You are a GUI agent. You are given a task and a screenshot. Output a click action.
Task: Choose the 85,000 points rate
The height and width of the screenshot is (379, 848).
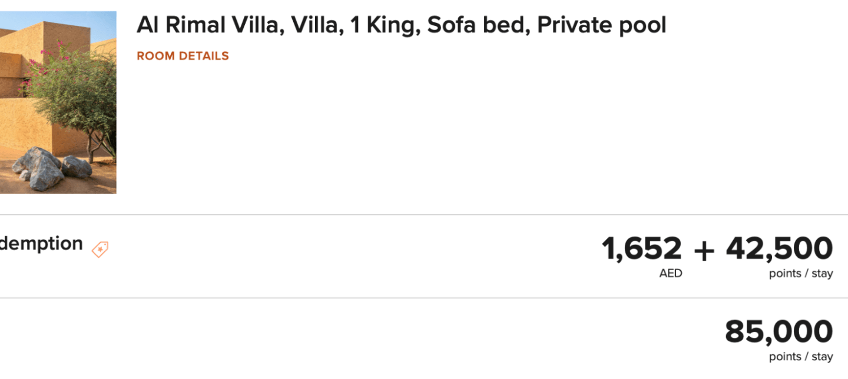779,332
